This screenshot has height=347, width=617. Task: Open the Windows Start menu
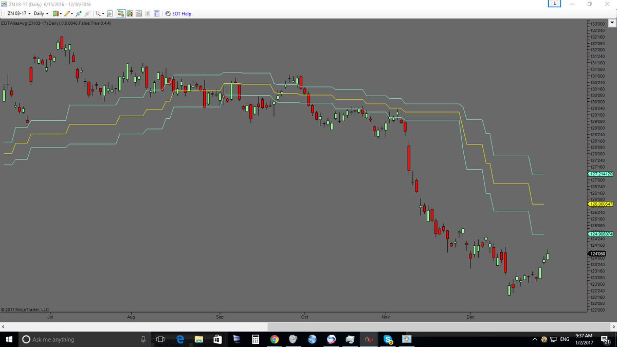tap(9, 339)
